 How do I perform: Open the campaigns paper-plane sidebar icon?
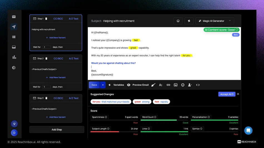click(14, 27)
